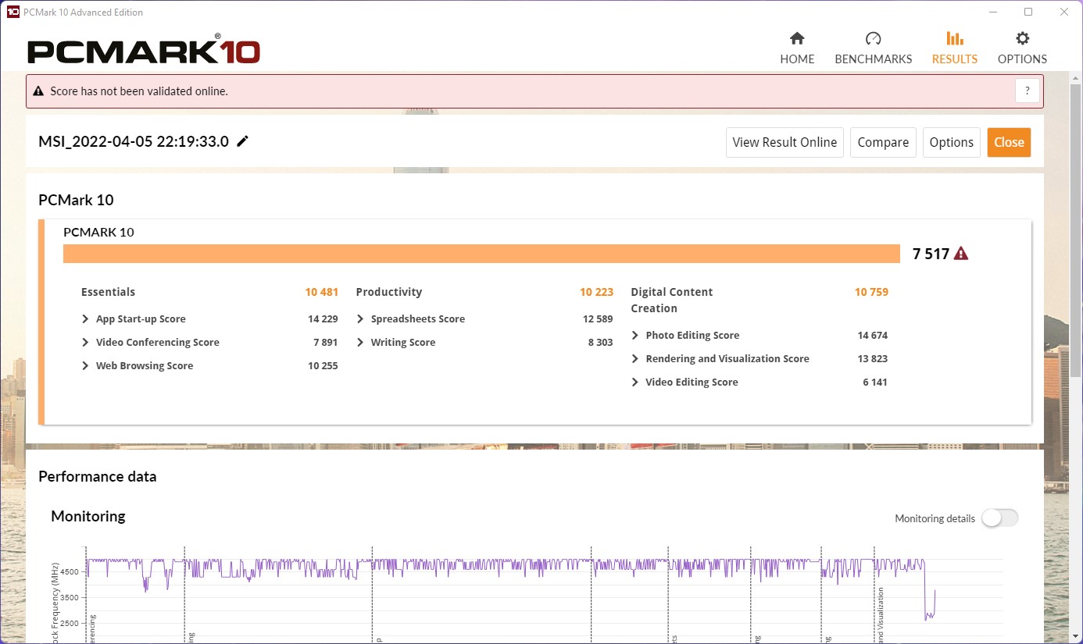Click the question mark help button
This screenshot has height=644, width=1083.
(x=1028, y=91)
